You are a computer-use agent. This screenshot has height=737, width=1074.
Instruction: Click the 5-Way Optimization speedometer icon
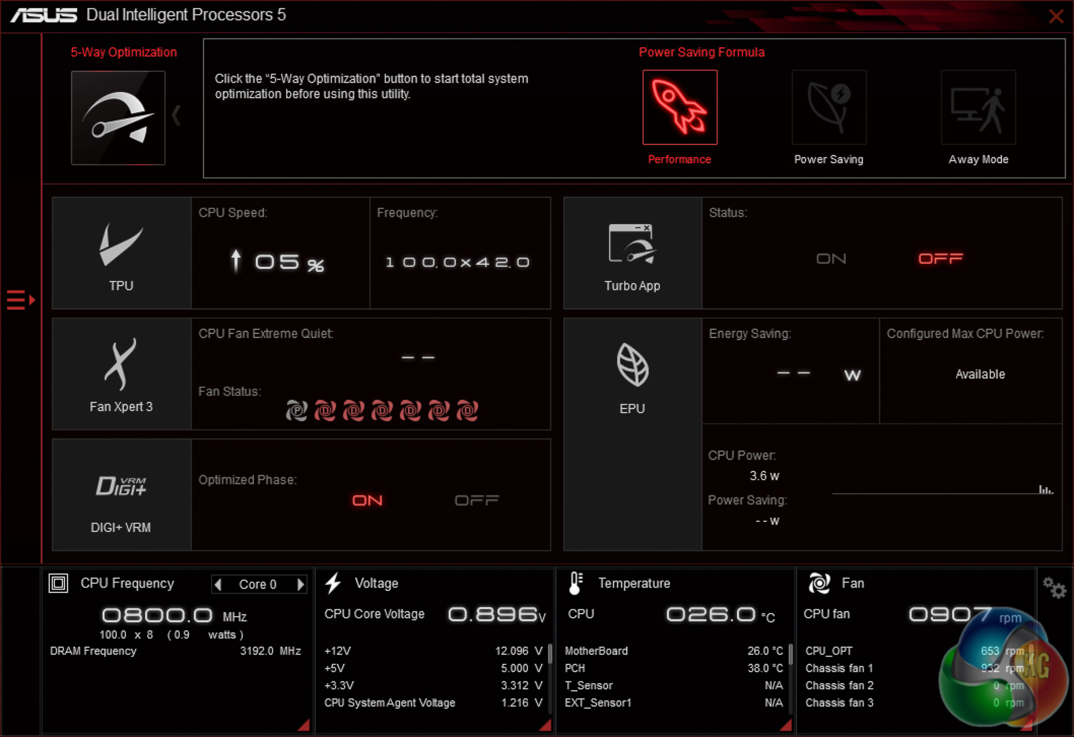[118, 118]
